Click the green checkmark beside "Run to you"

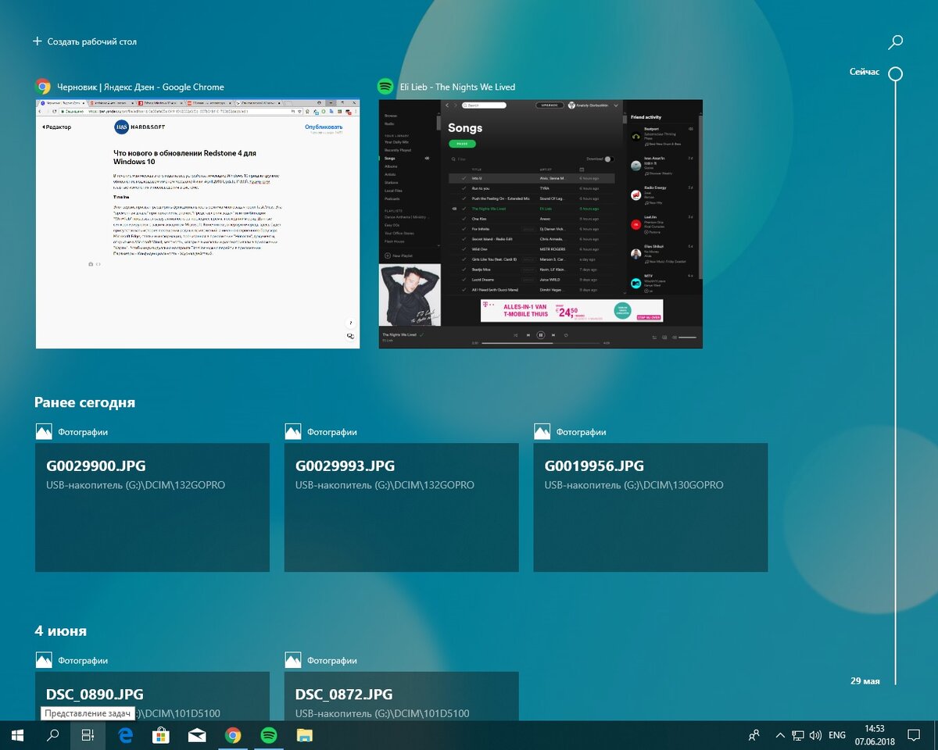tap(464, 188)
